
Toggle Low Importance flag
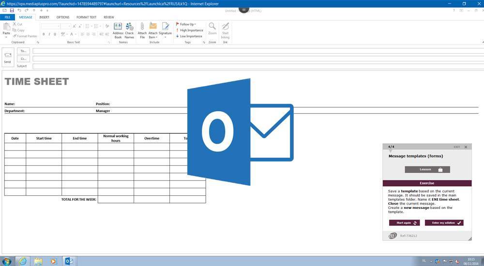(x=189, y=36)
